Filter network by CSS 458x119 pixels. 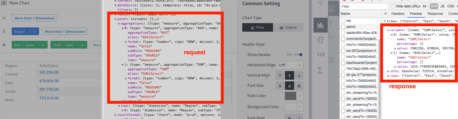pyautogui.click(x=451, y=6)
